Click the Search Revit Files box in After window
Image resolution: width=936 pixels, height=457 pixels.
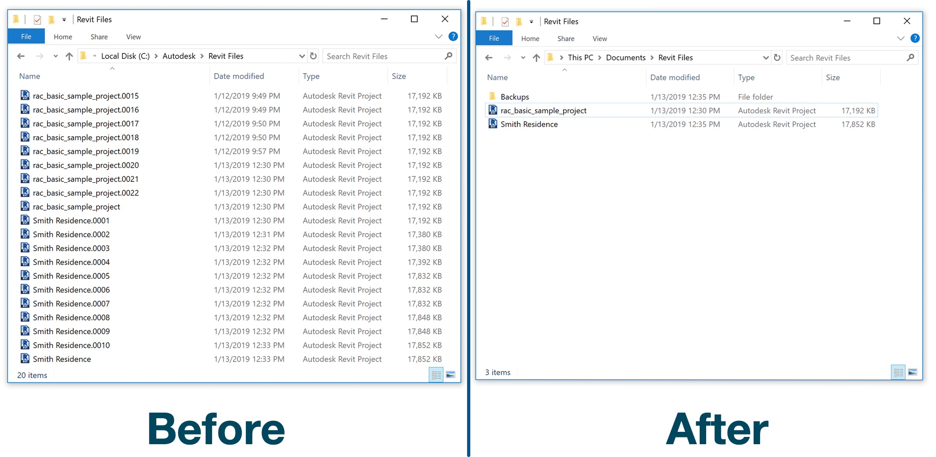coord(846,58)
